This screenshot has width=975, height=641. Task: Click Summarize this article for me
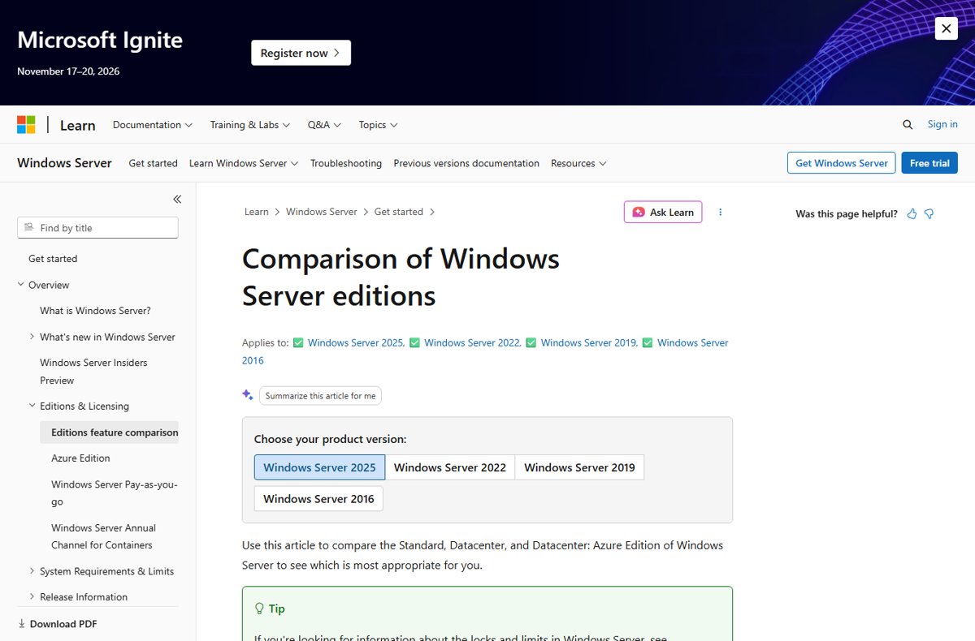(x=320, y=396)
